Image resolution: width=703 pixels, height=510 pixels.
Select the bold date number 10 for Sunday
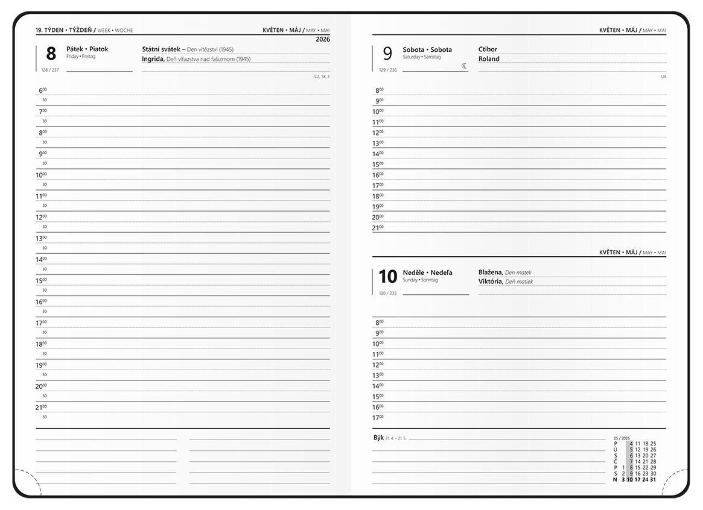(x=387, y=277)
